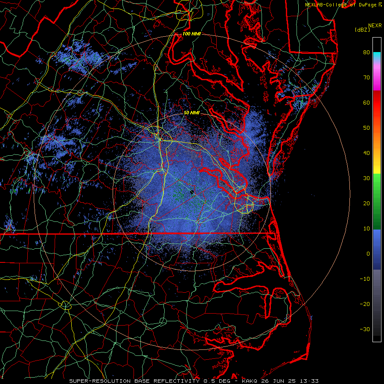Click the 30 value on dBZ scale
384x384 pixels.
click(367, 178)
